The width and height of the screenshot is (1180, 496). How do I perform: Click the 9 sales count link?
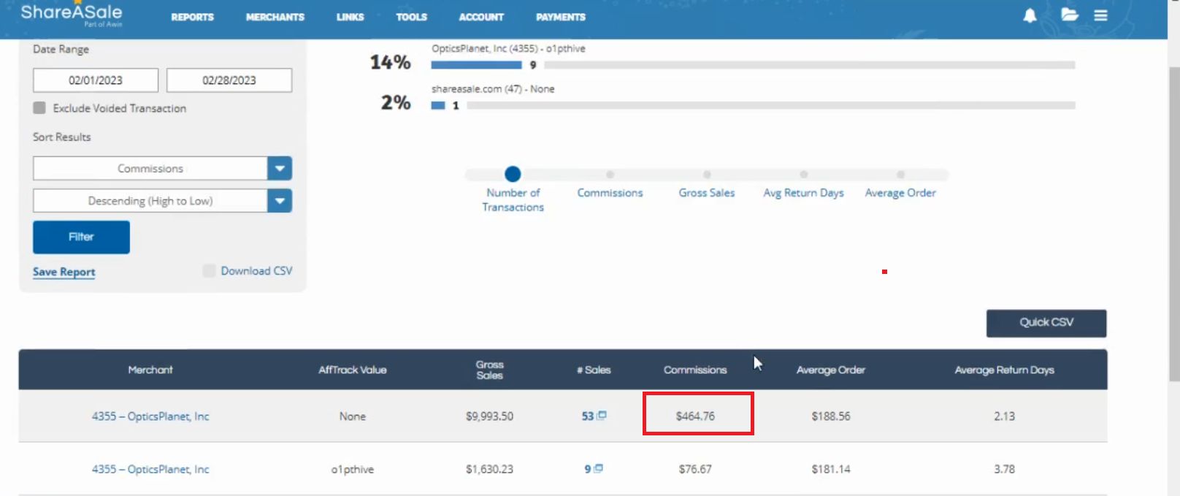(587, 469)
